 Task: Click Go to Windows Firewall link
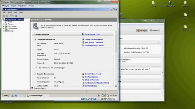click(93, 74)
